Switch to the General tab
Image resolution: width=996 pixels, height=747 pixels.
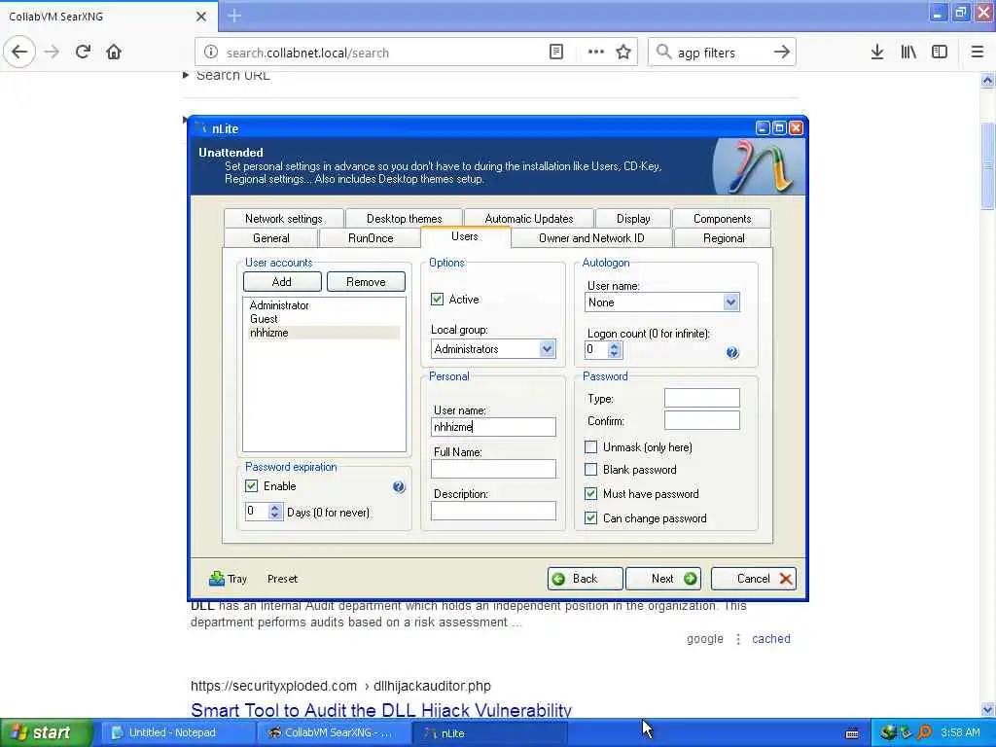[x=271, y=238]
